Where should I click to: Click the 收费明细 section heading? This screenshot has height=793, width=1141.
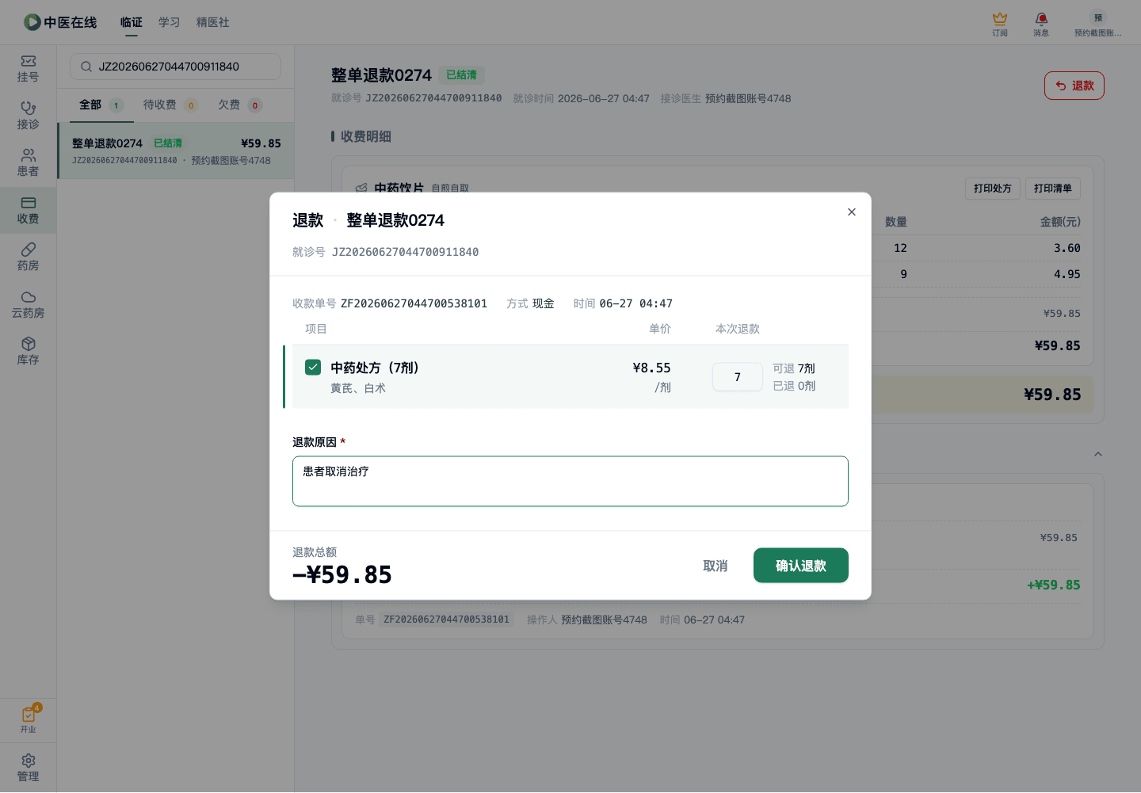tap(366, 136)
